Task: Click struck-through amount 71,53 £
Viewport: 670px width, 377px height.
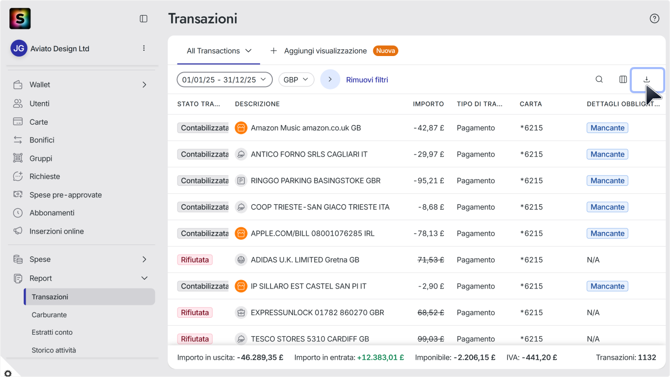Action: click(x=431, y=260)
